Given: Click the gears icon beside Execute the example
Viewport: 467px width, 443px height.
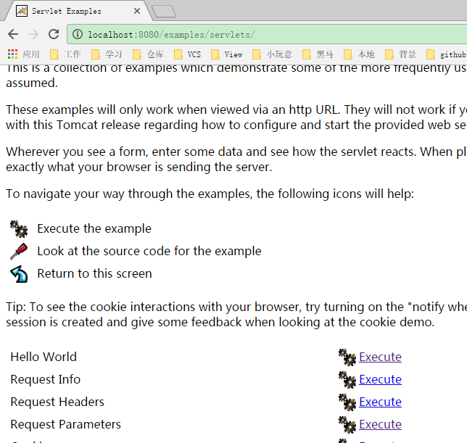Looking at the screenshot, I should click(19, 228).
